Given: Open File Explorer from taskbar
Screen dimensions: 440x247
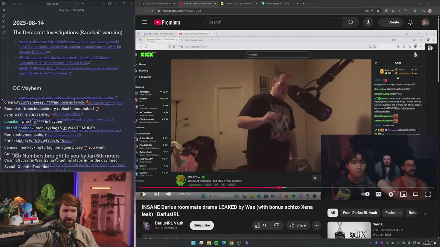Looking at the screenshot, I should (x=209, y=243).
